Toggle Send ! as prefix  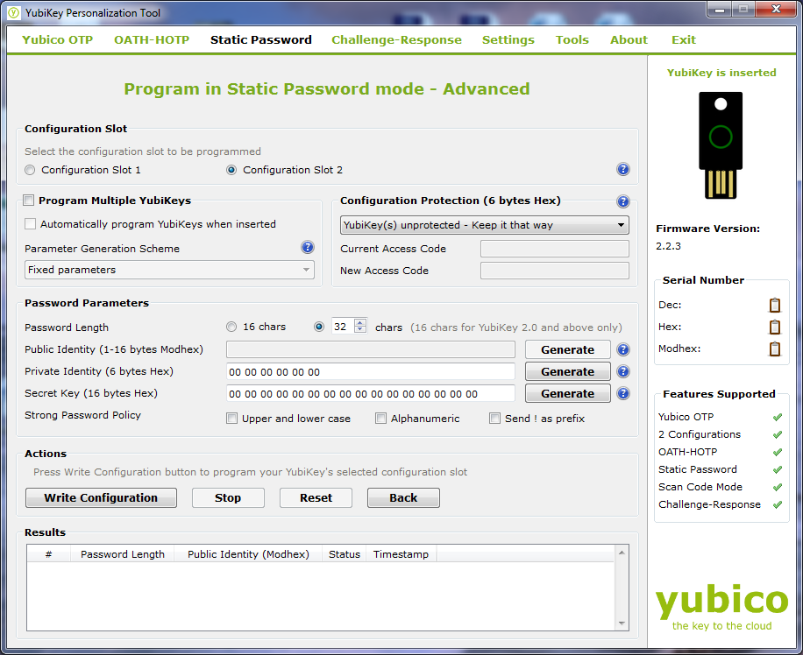(x=494, y=419)
